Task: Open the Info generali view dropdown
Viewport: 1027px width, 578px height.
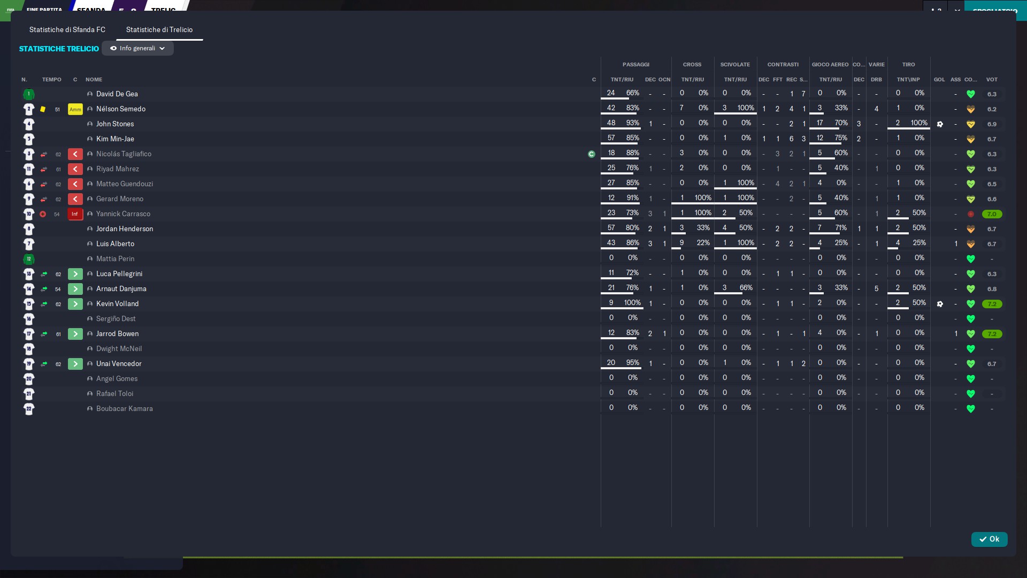Action: 138,48
